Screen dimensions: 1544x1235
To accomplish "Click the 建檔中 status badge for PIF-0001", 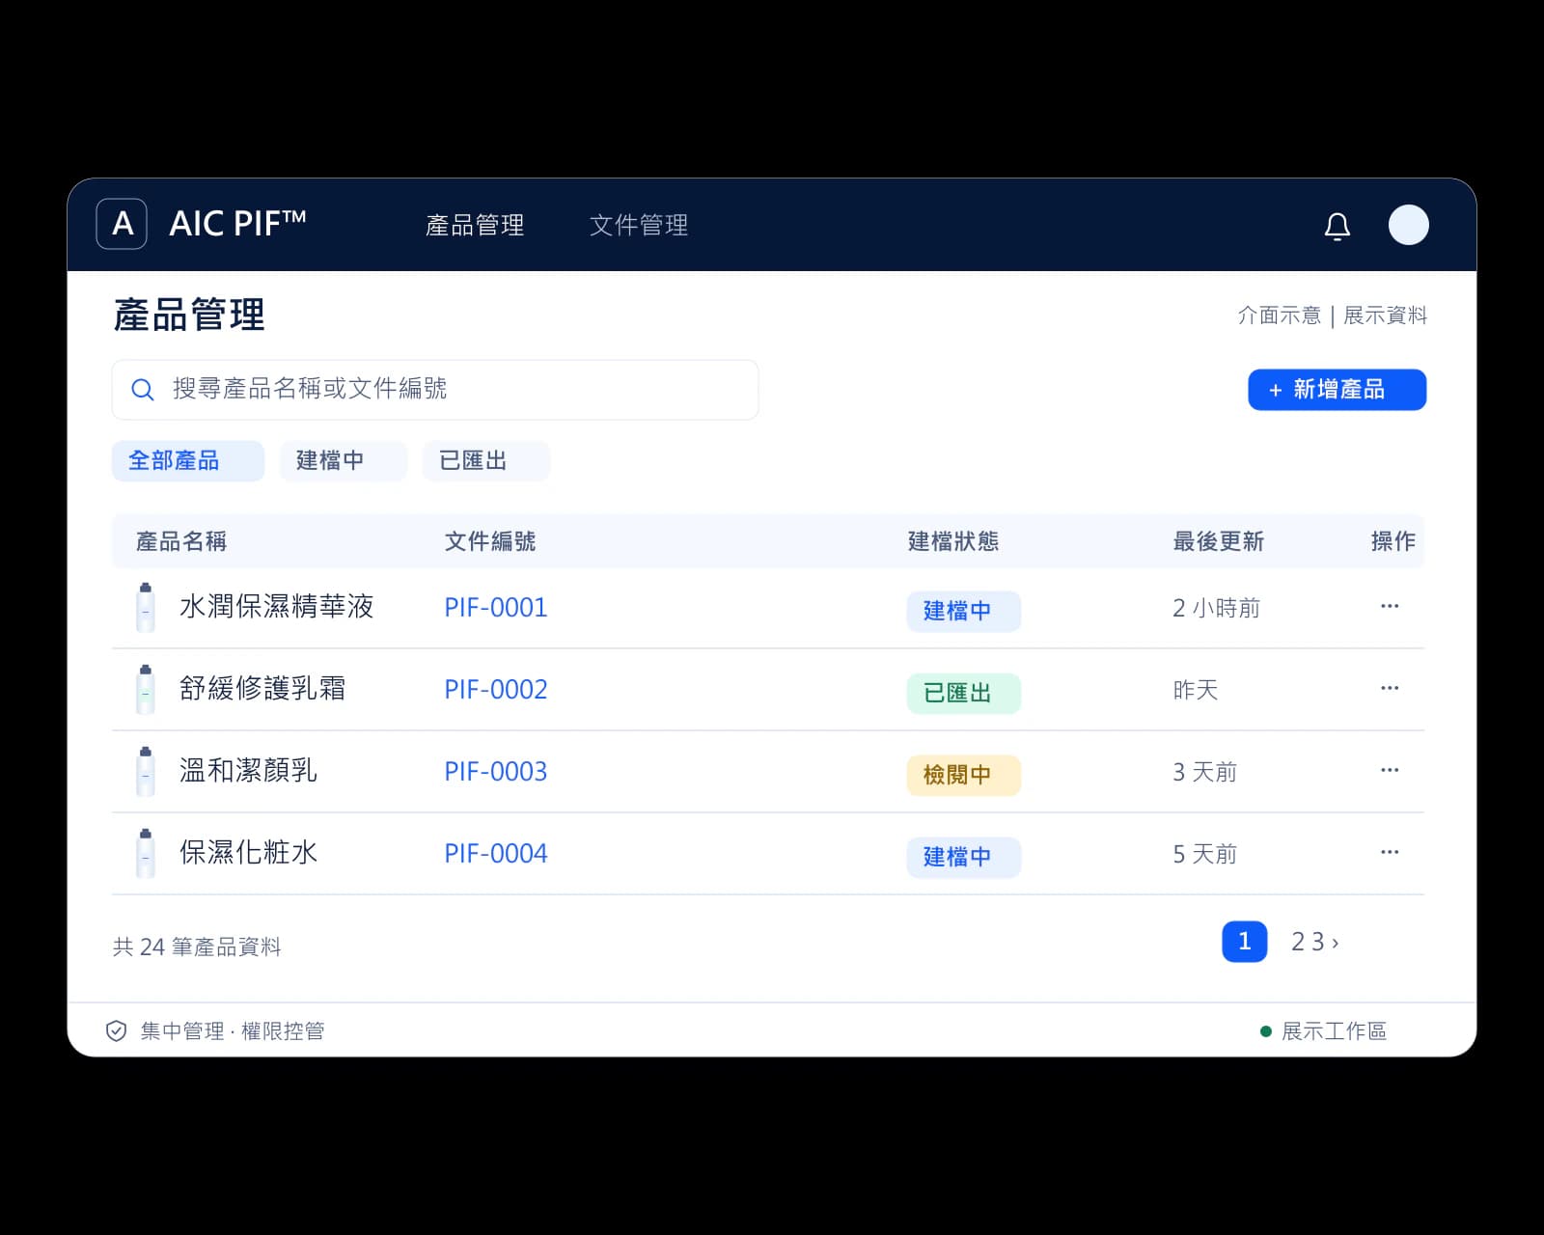I will [x=964, y=611].
